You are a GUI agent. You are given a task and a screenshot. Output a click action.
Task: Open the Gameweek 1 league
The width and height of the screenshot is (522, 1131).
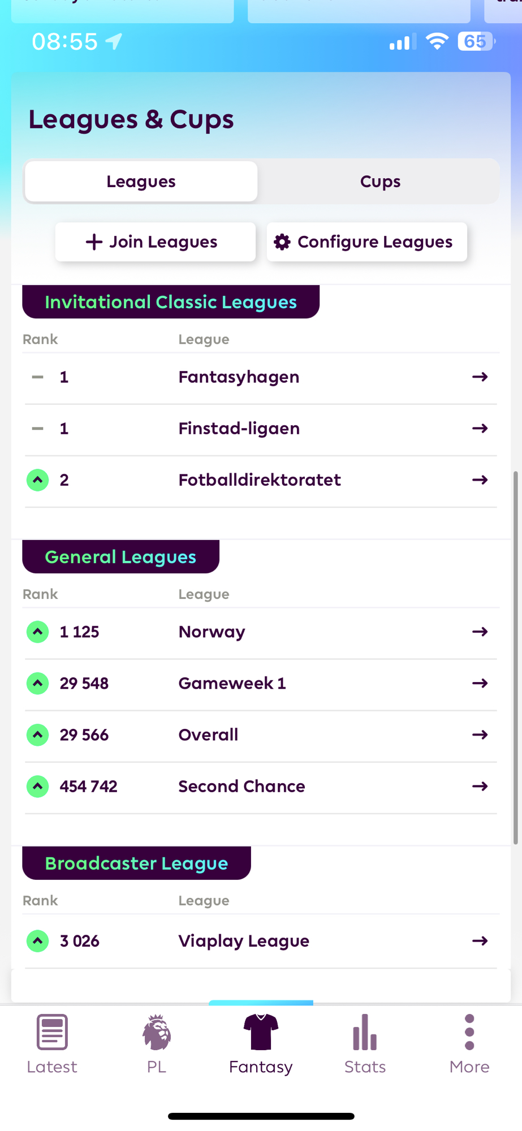click(x=232, y=683)
